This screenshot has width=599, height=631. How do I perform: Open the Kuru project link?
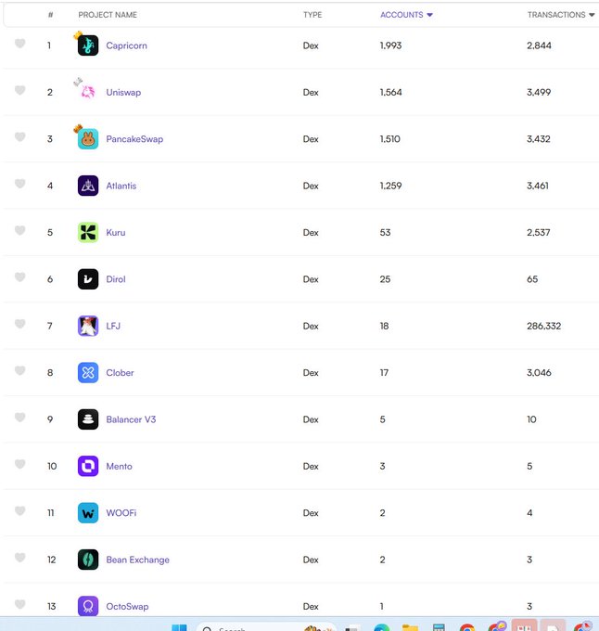coord(116,232)
